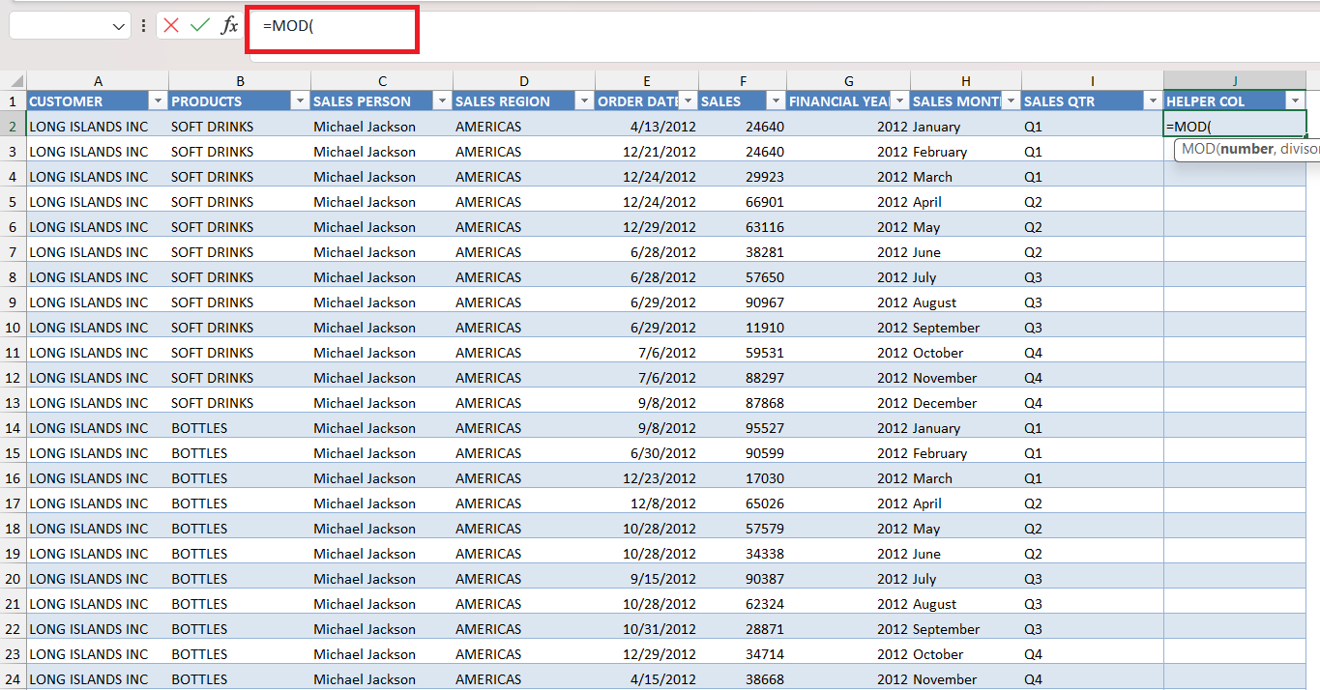Open HELPER COL filter dropdown
The width and height of the screenshot is (1320, 690).
pyautogui.click(x=1295, y=101)
